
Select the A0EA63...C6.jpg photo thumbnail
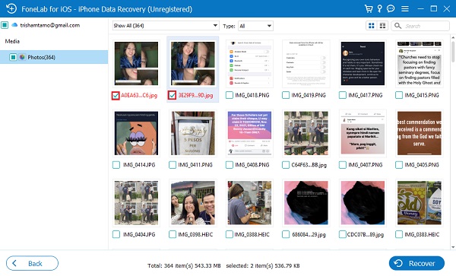[x=136, y=63]
